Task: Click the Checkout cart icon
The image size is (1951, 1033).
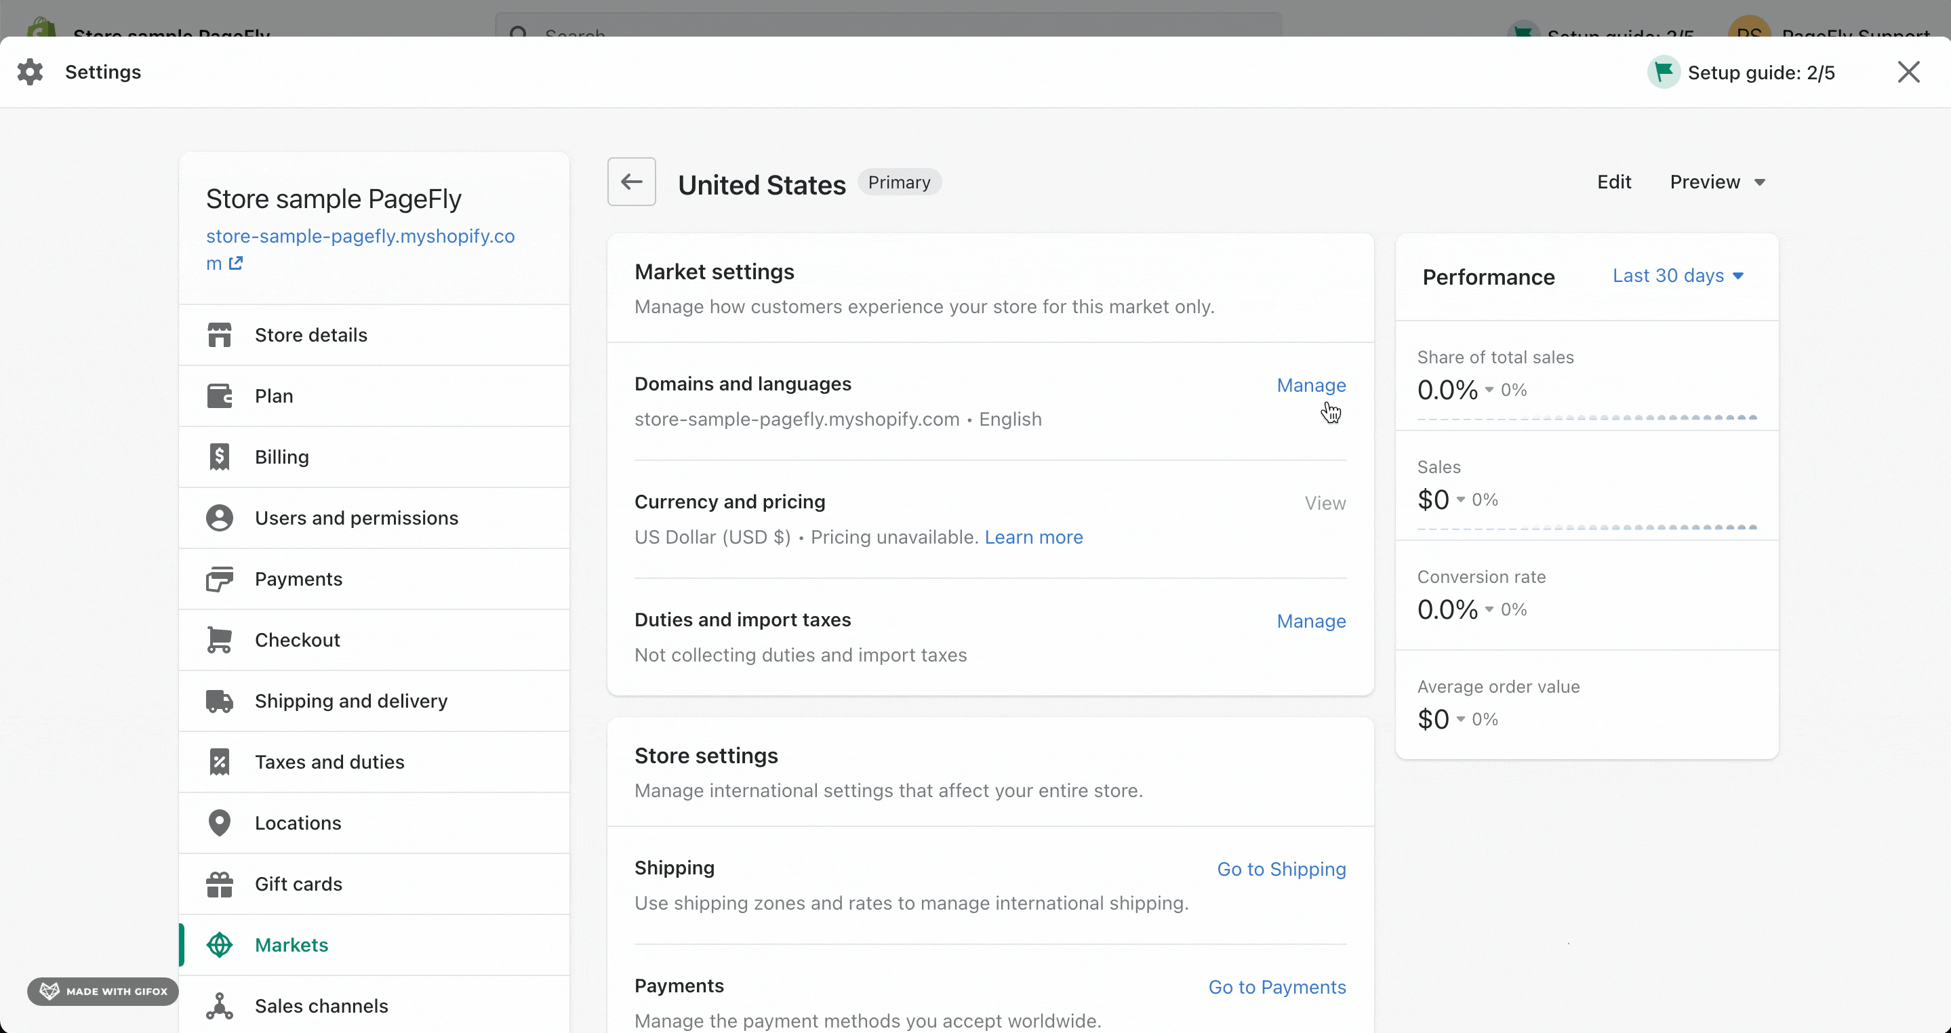Action: pos(220,640)
